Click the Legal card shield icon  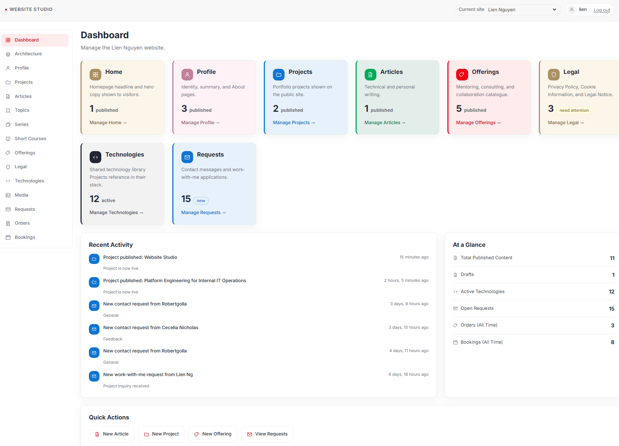pyautogui.click(x=553, y=75)
